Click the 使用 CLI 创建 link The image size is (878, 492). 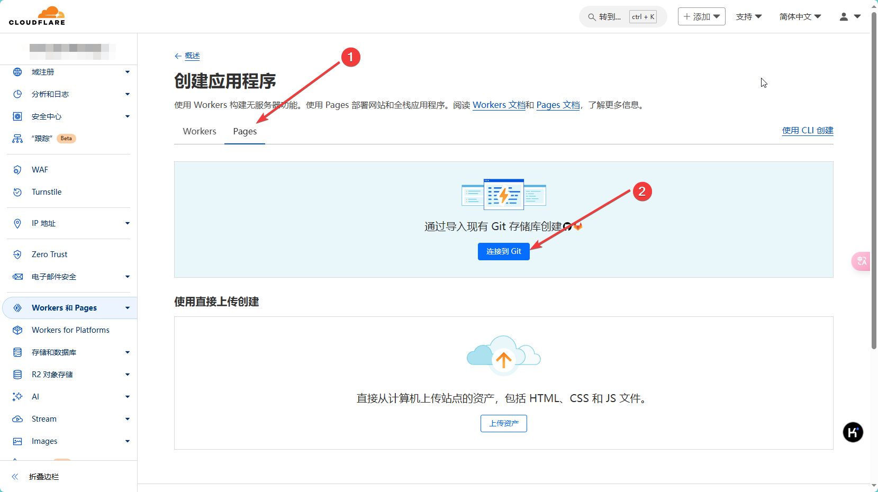pyautogui.click(x=808, y=131)
